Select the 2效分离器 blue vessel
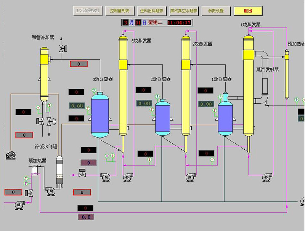The height and width of the screenshot is (231, 305). click(x=163, y=118)
